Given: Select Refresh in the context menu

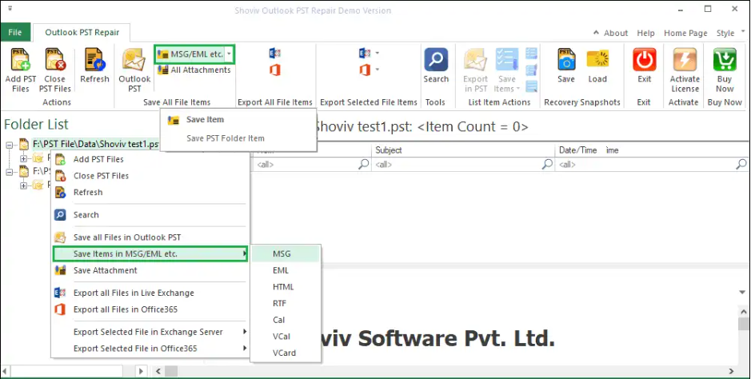Looking at the screenshot, I should pyautogui.click(x=150, y=193).
